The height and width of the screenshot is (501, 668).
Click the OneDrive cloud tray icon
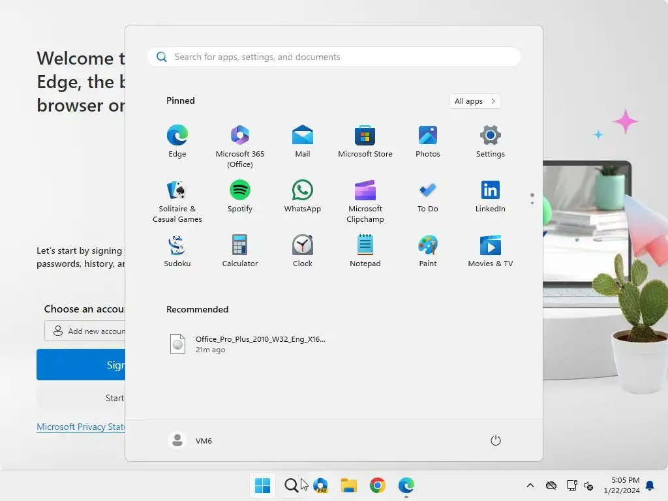click(551, 485)
